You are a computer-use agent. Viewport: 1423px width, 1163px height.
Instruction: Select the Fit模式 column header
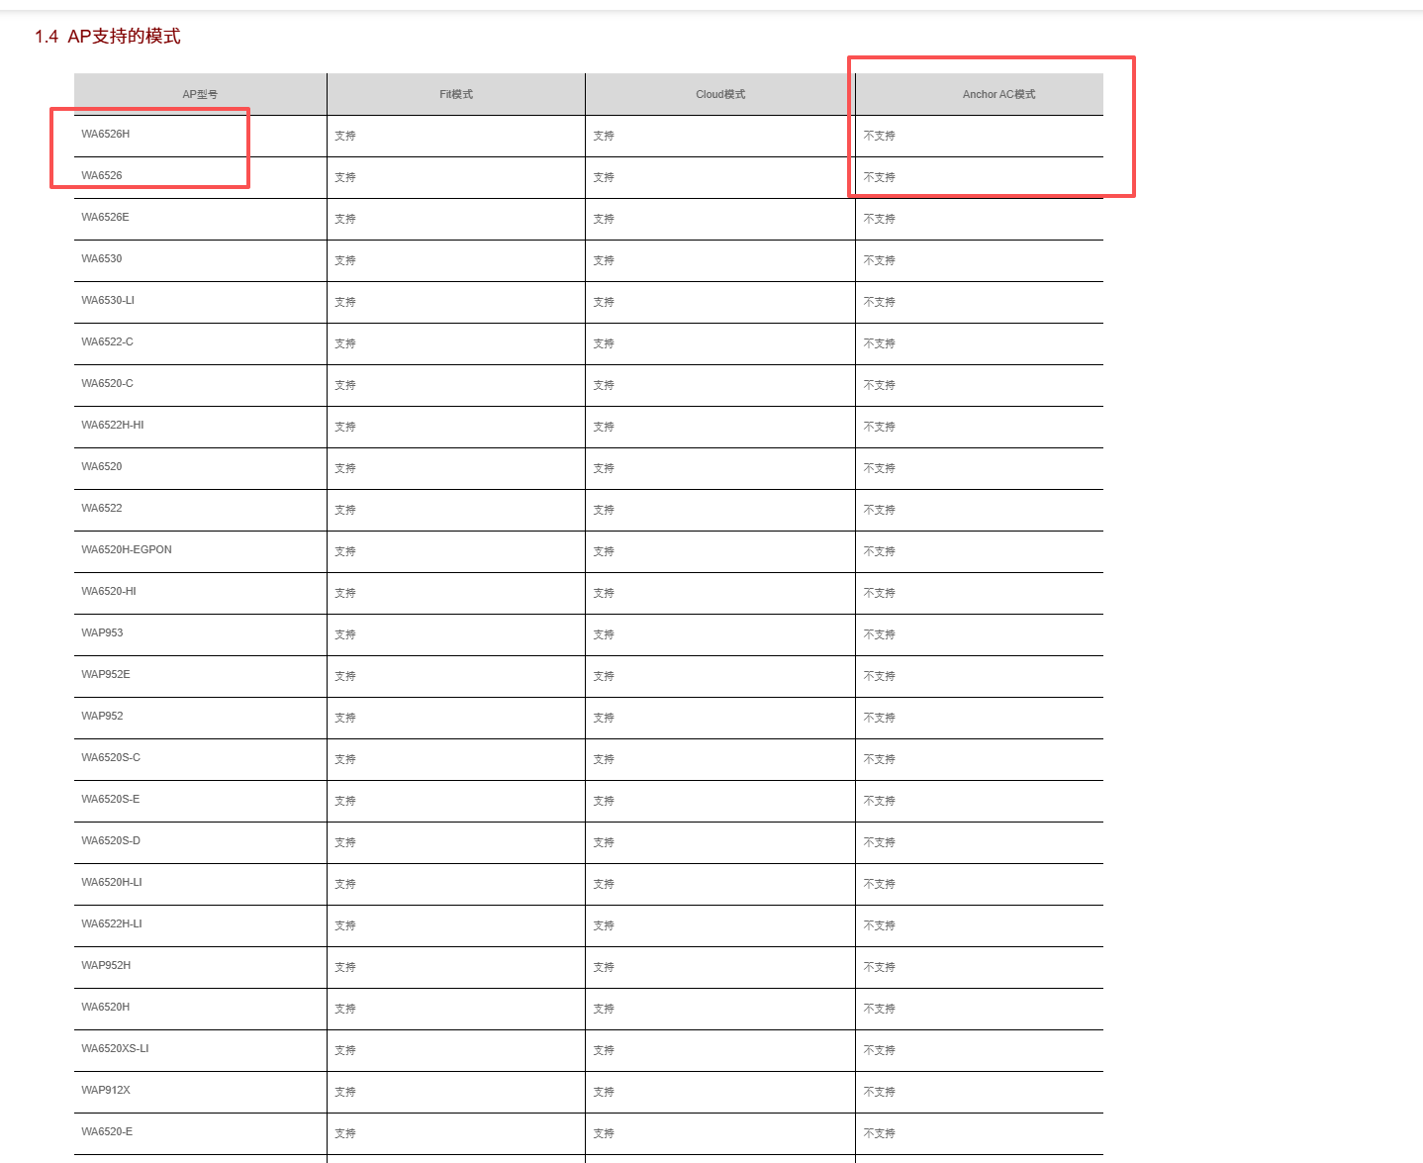pyautogui.click(x=456, y=95)
